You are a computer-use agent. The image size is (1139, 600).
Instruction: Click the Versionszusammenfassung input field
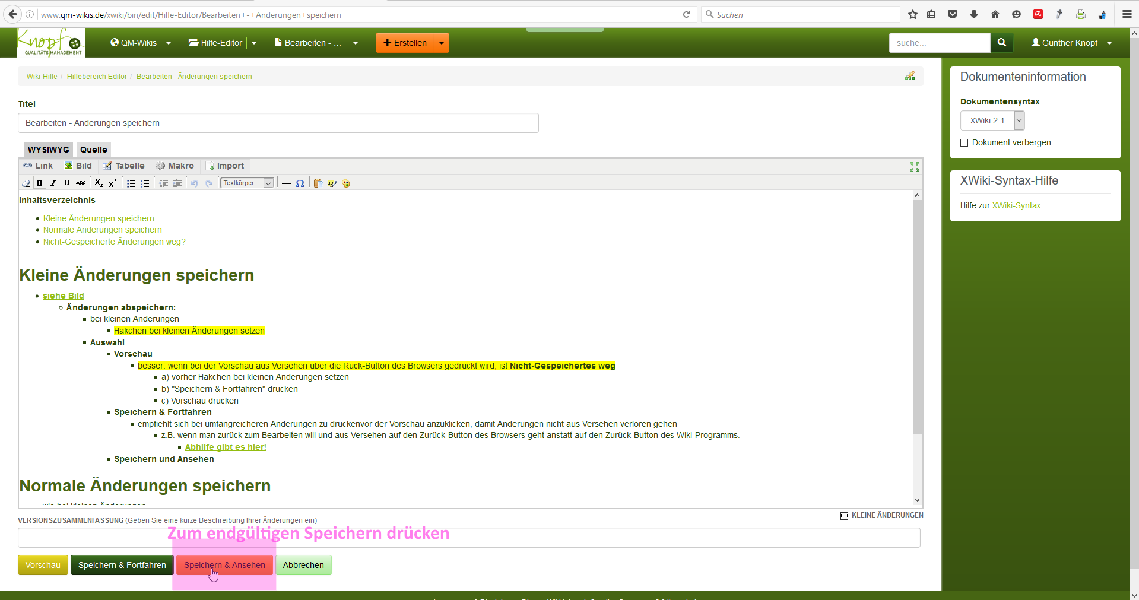click(x=469, y=538)
